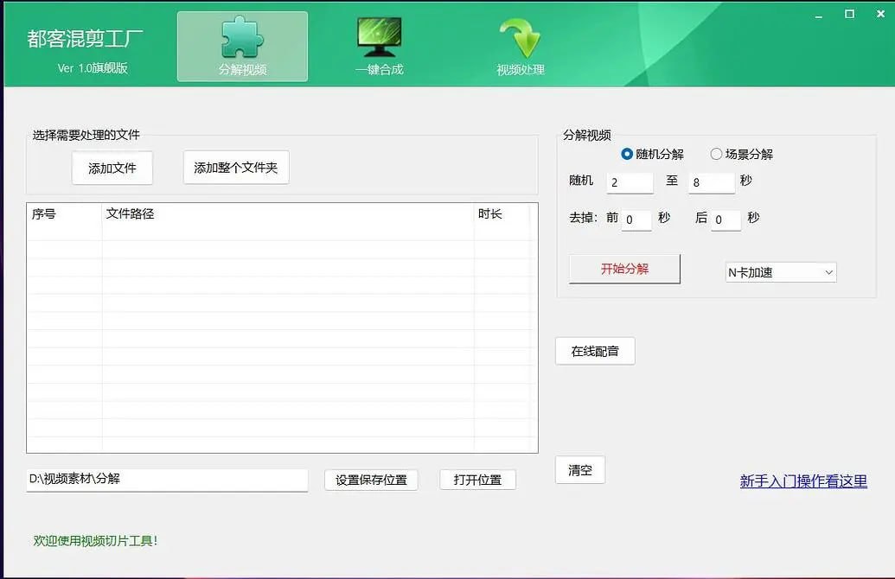Screen dimensions: 895x579
Task: Open the 分解视频 puzzle-piece tab
Action: [x=243, y=47]
